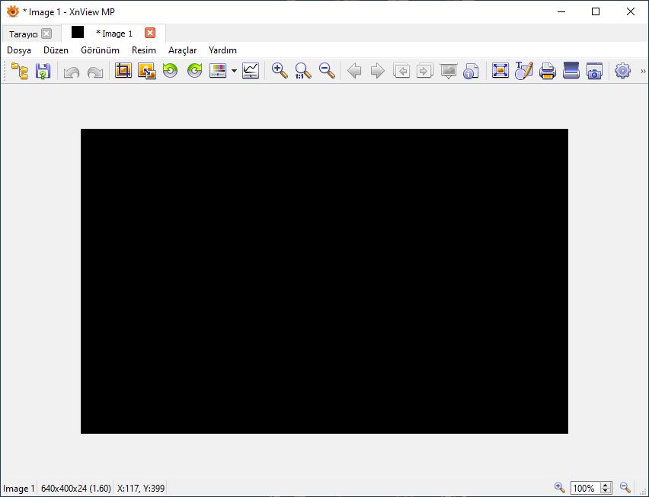Click the redo arrow icon
Screen dimensions: 649x497
(95, 72)
